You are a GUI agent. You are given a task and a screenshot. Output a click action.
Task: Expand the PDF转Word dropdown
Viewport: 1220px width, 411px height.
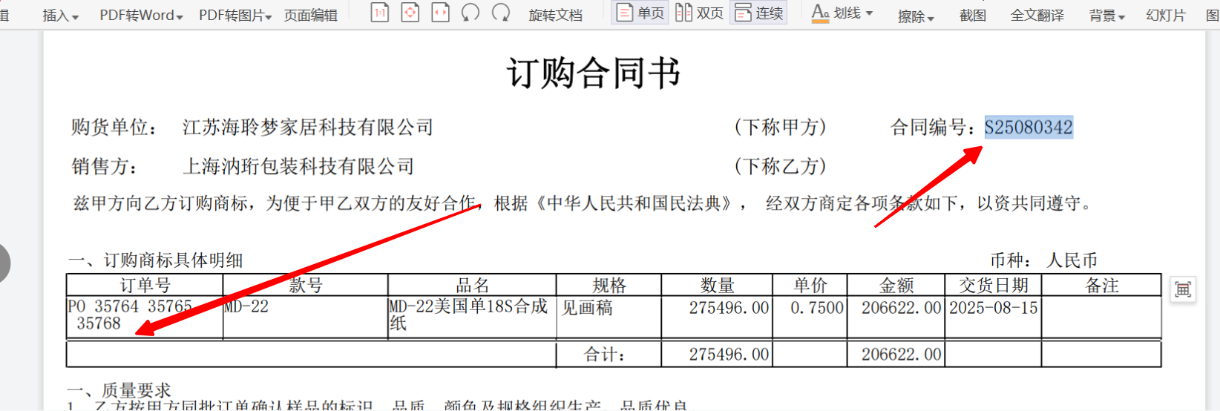click(141, 16)
